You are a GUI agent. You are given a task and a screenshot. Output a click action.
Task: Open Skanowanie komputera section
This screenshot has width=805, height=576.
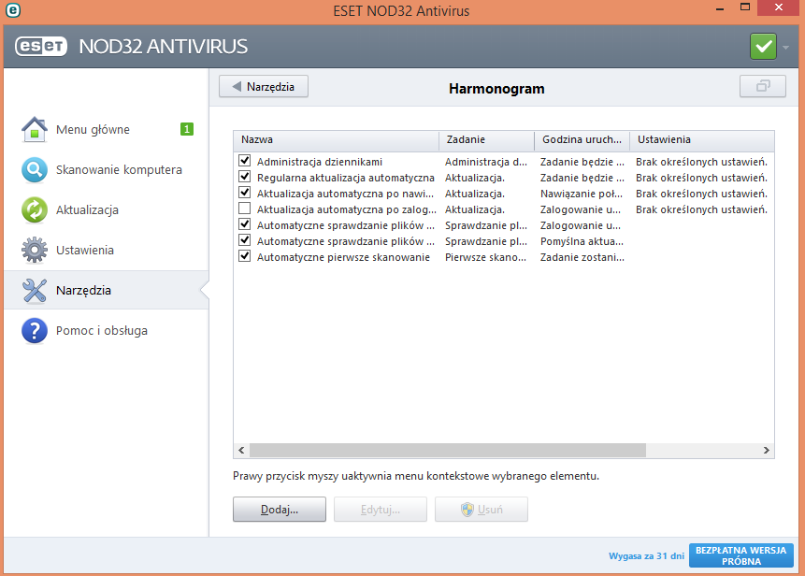tap(107, 170)
